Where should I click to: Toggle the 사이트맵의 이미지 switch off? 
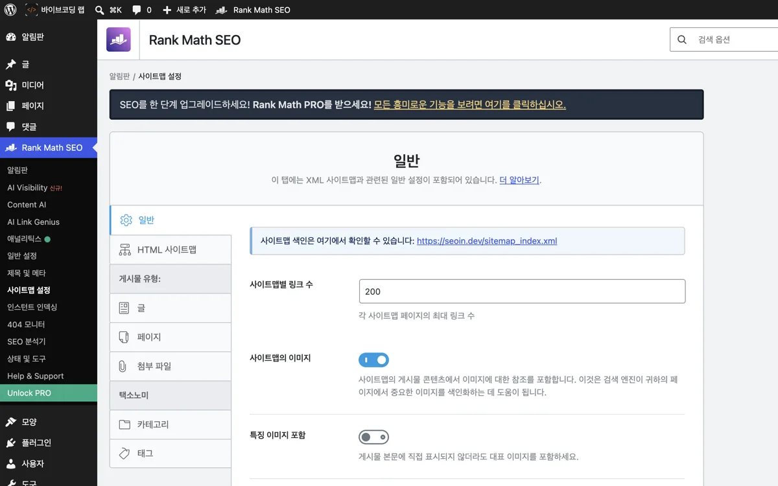[x=373, y=360]
